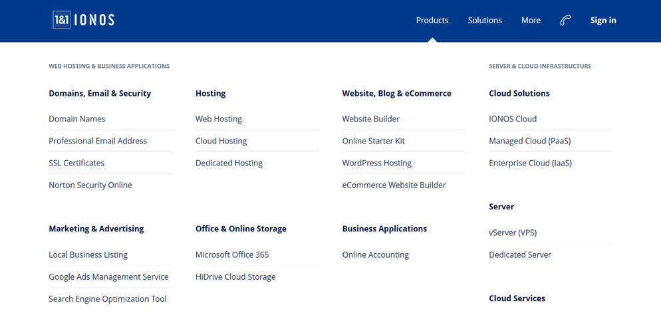Click the Server heading
Screen dimensions: 661x315
501,207
